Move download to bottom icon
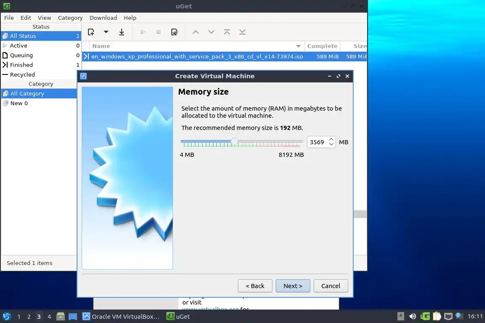This screenshot has height=323, width=485. (x=242, y=32)
